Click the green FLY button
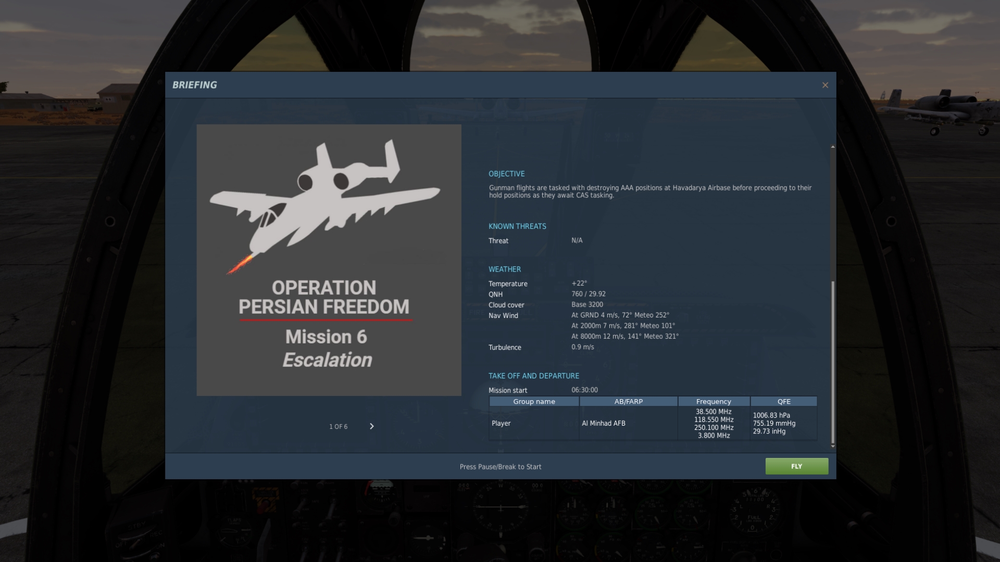The height and width of the screenshot is (562, 1000). tap(796, 466)
